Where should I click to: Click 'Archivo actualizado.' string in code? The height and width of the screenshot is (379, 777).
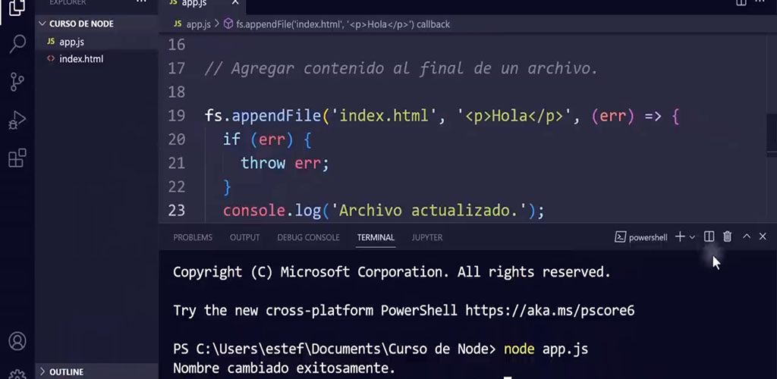pos(431,211)
